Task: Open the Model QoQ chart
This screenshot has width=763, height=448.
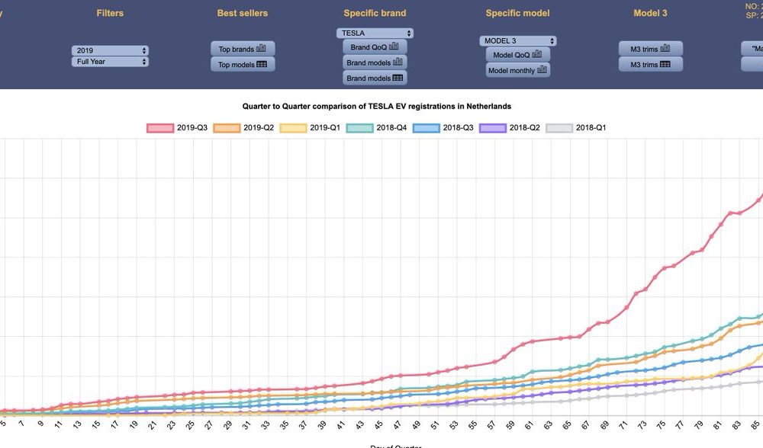Action: coord(518,54)
